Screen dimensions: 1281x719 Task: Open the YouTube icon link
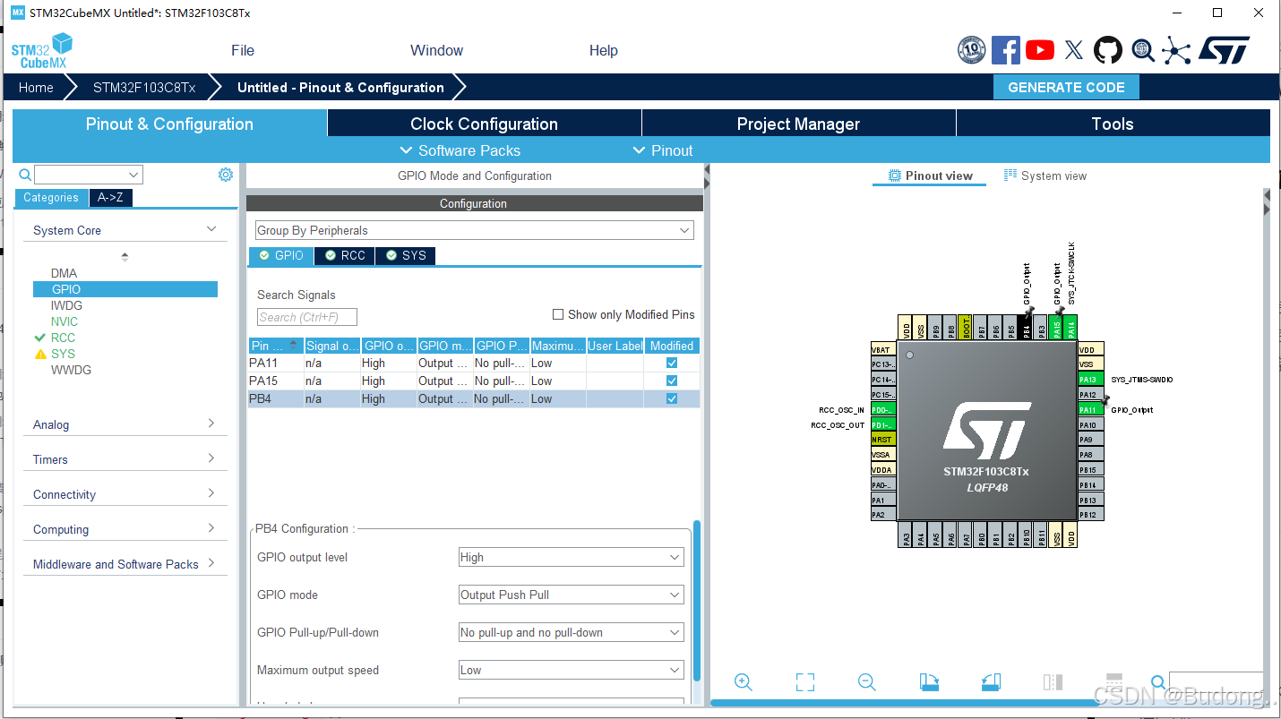[1040, 50]
